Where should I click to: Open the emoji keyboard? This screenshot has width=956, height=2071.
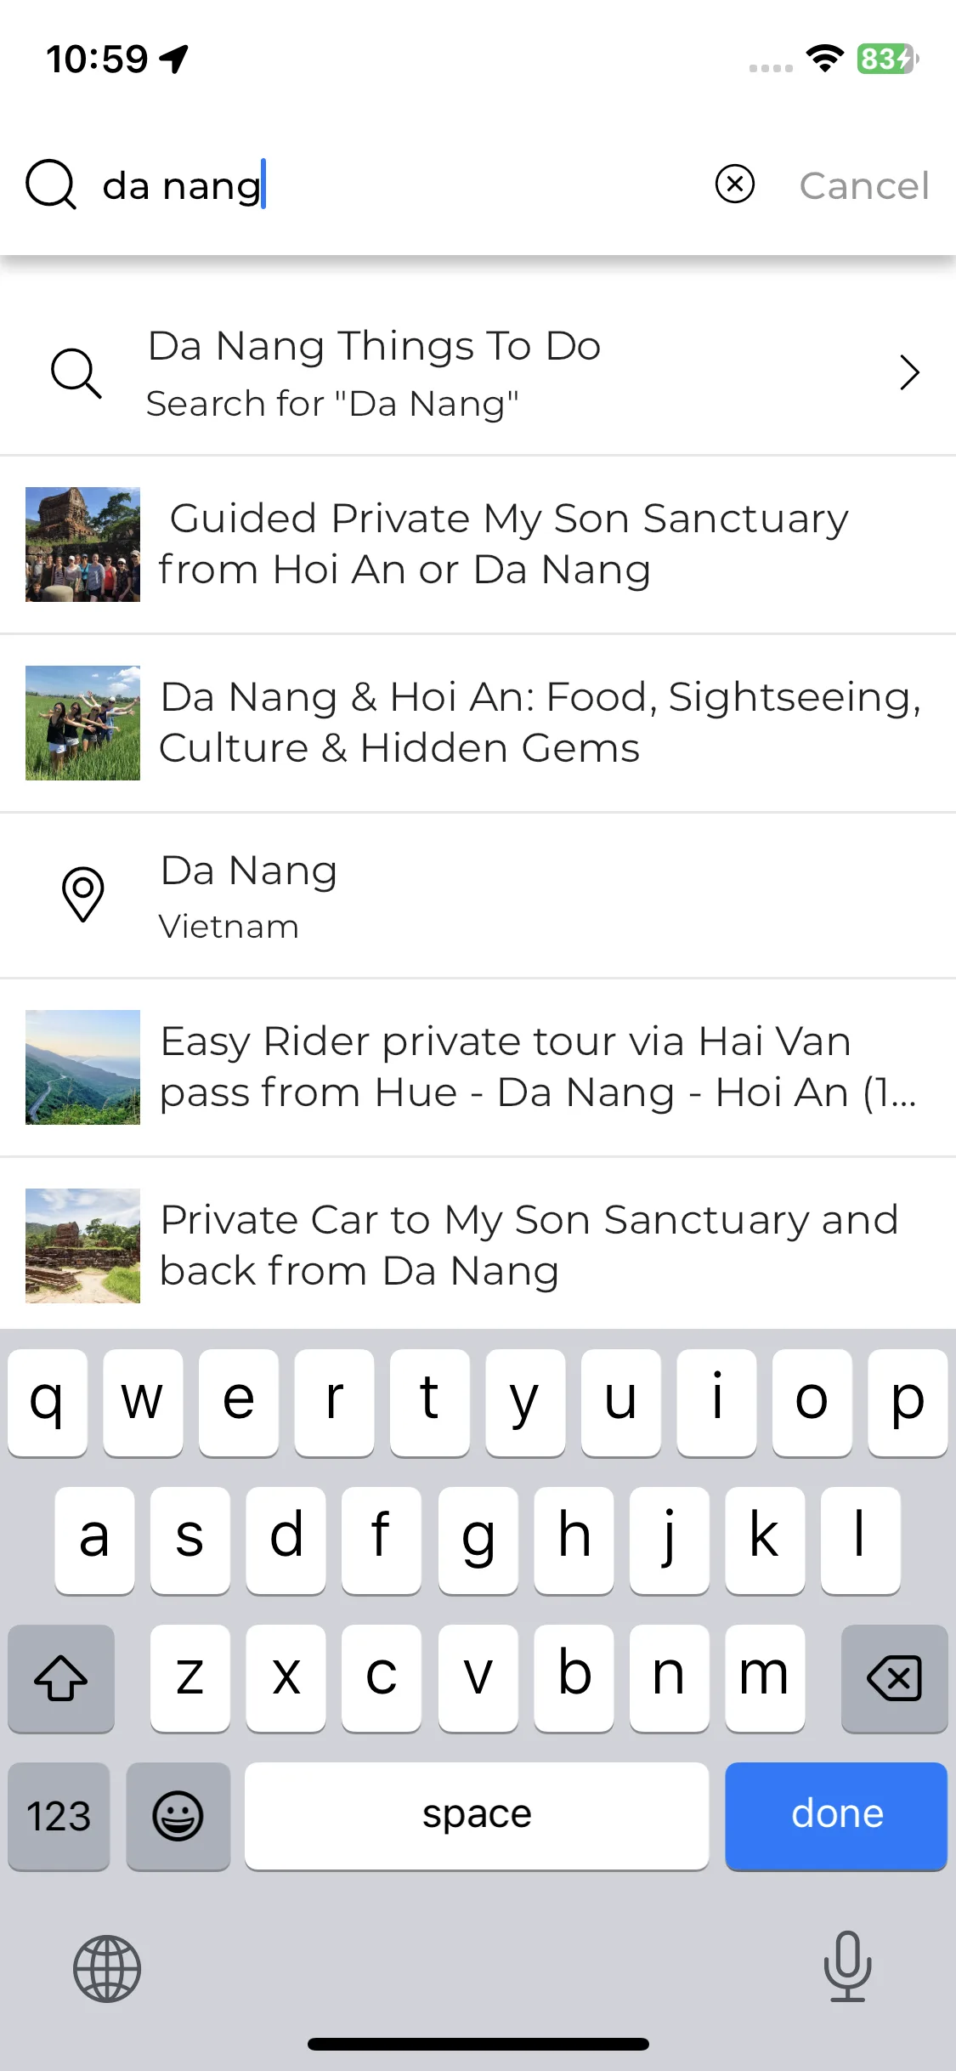coord(178,1816)
